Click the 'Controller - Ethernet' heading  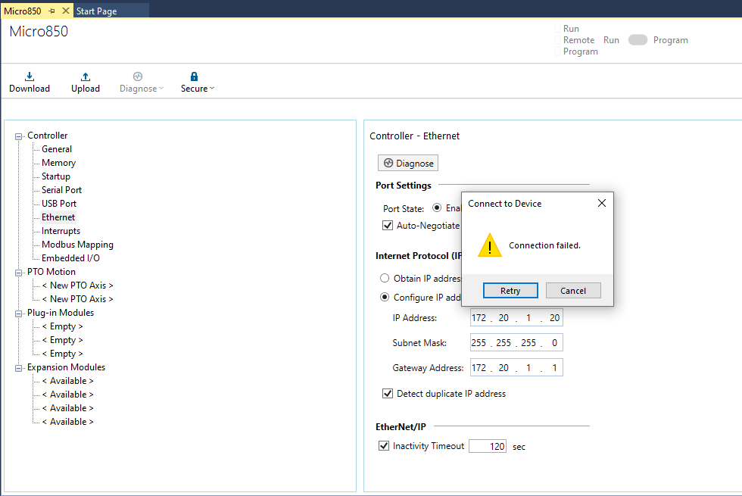(415, 136)
